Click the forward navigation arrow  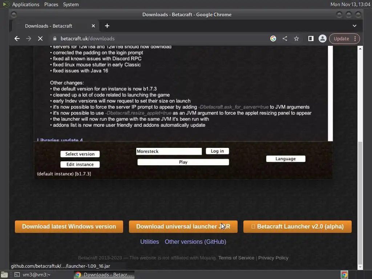click(x=28, y=39)
